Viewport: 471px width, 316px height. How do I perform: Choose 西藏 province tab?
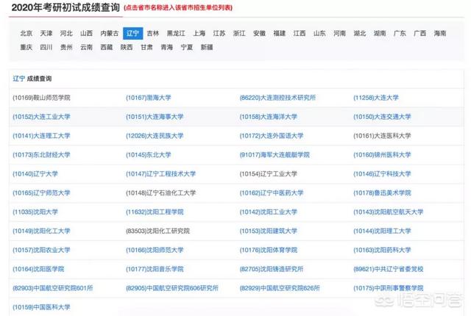pyautogui.click(x=107, y=47)
